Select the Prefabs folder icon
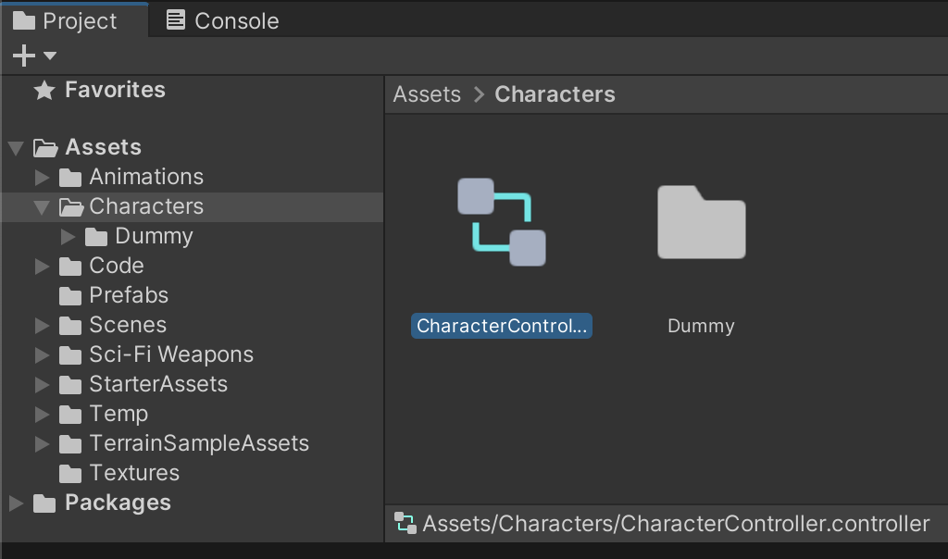Screen dimensions: 948x559 [x=70, y=296]
